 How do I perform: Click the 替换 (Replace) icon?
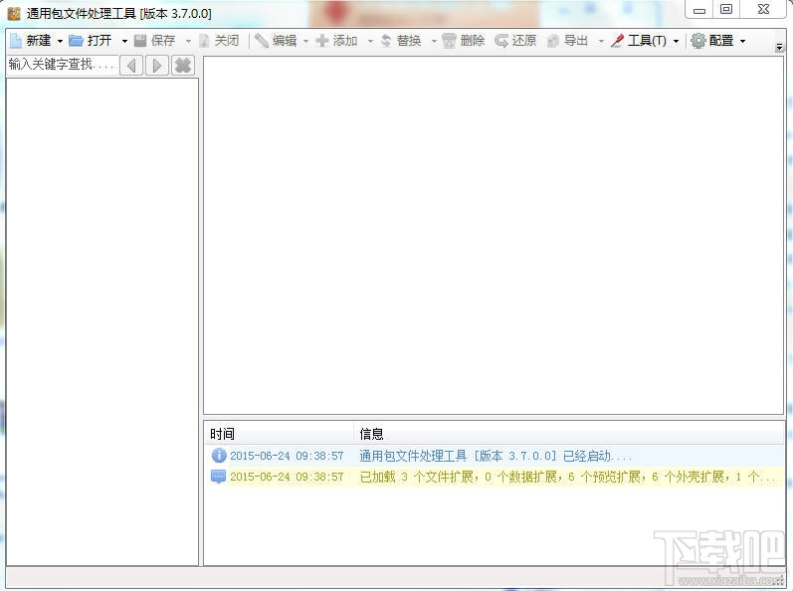pos(386,41)
